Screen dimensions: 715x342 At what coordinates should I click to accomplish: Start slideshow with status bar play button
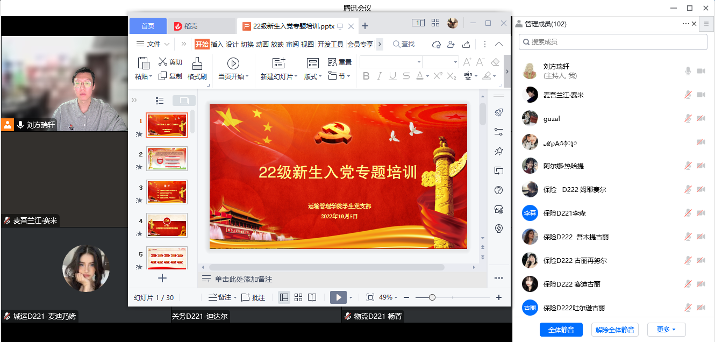tap(338, 297)
